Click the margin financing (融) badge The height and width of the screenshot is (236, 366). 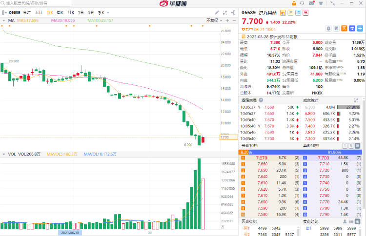click(283, 13)
